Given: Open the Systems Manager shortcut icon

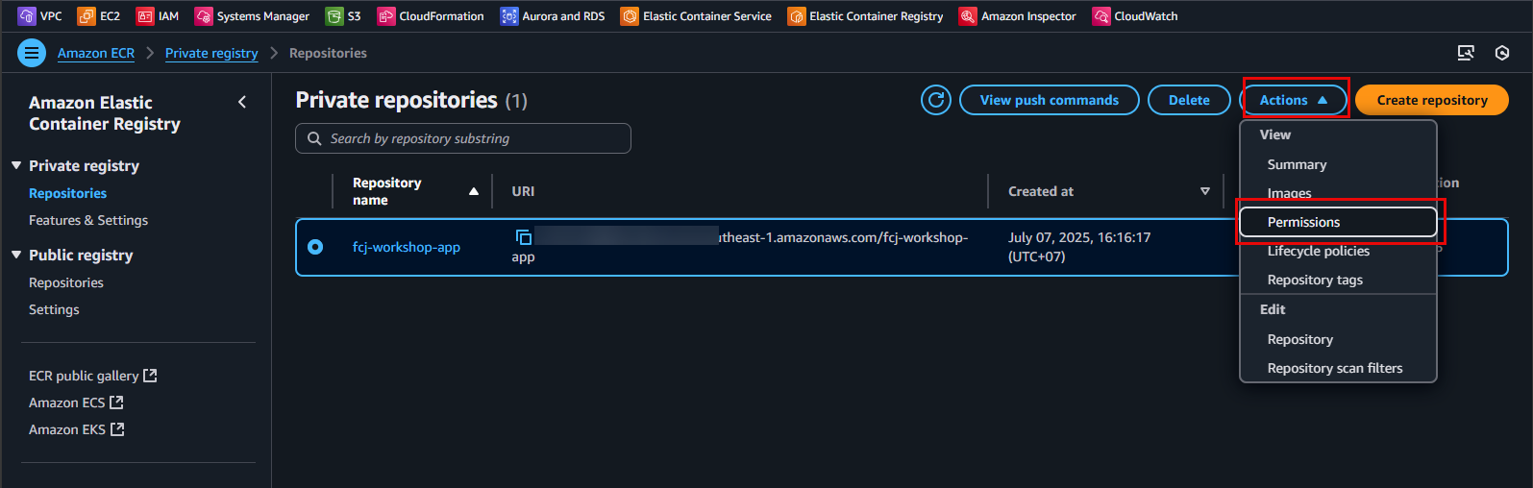Looking at the screenshot, I should (x=204, y=16).
